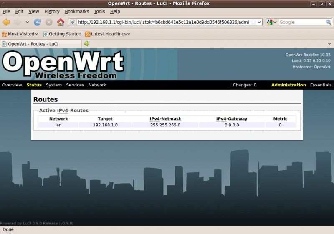Click into the Google search field
The height and width of the screenshot is (234, 334).
(x=301, y=22)
